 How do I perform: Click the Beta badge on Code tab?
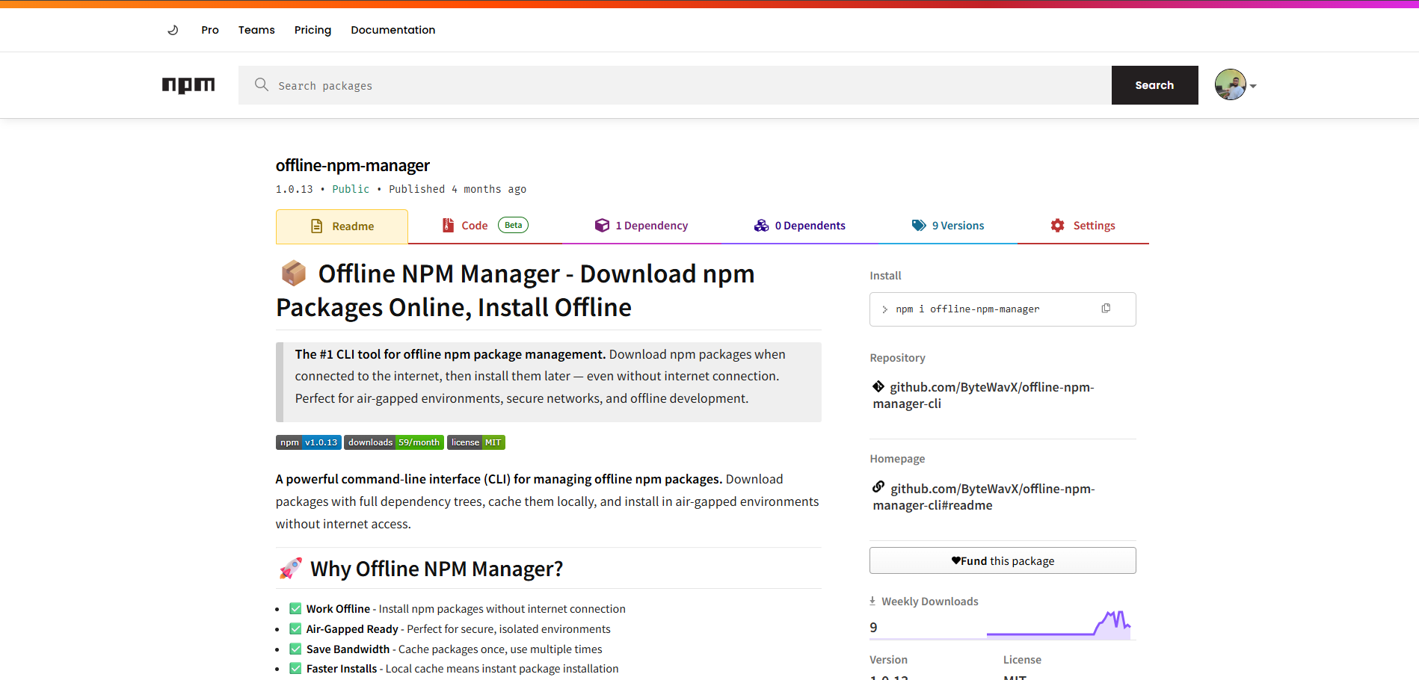(513, 225)
